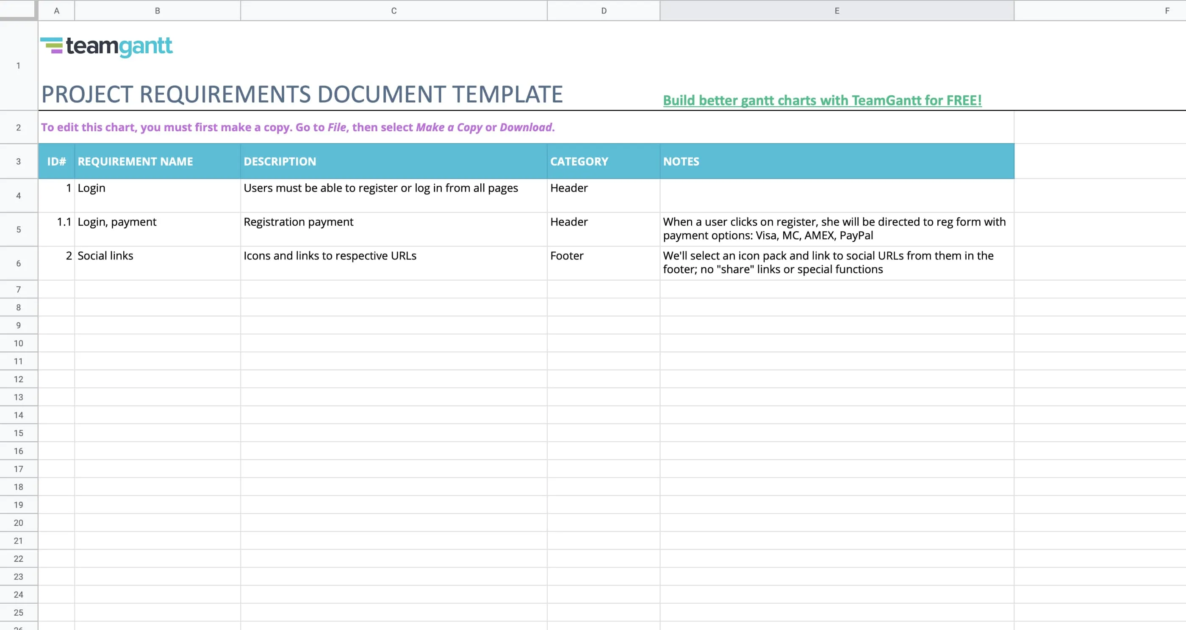Select the 'Registration payment' description cell
1186x630 pixels.
coord(393,229)
